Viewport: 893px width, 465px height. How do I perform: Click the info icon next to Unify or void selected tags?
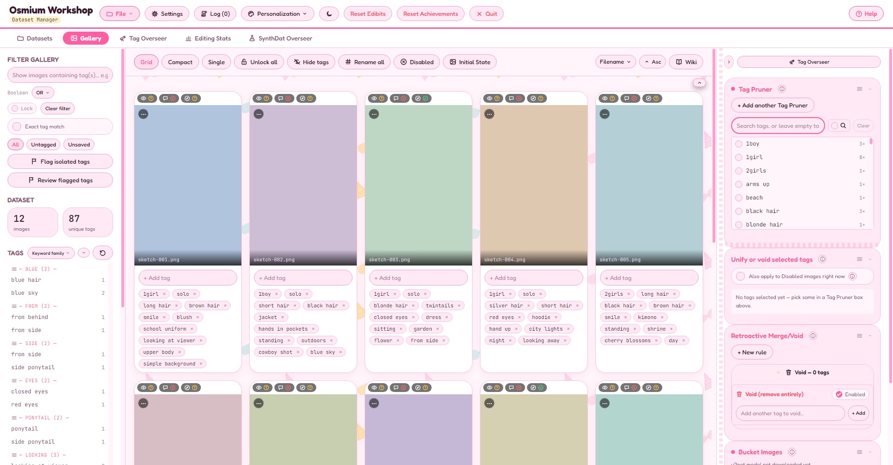822,259
